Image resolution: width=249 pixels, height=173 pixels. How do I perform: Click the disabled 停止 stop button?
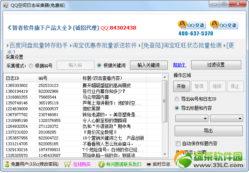235,86
